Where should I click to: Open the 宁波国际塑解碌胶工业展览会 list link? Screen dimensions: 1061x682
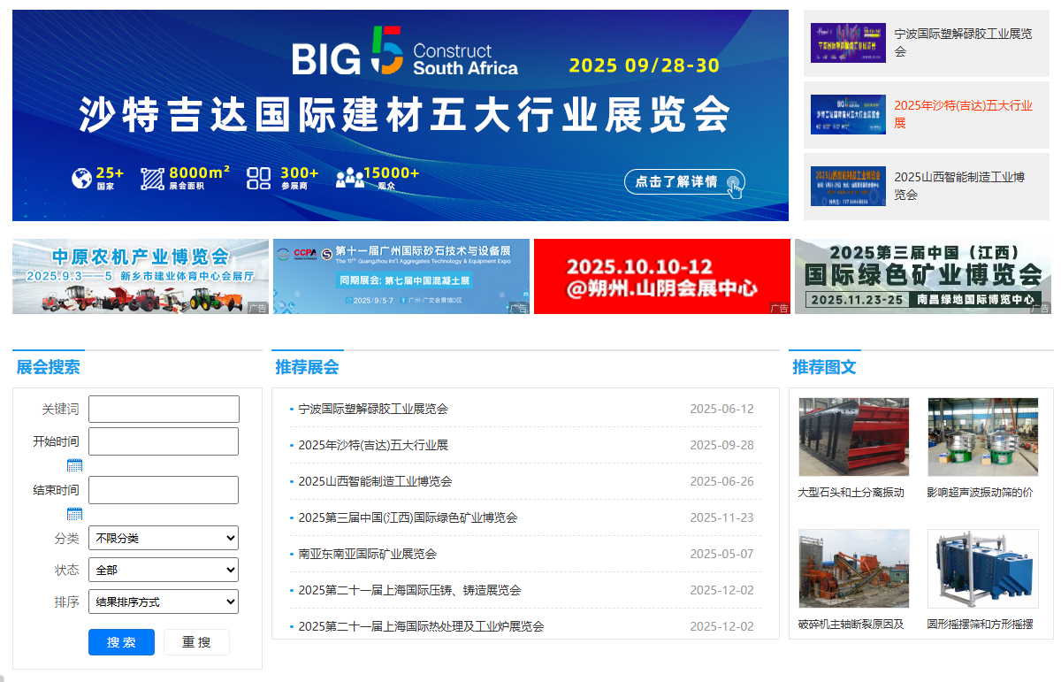373,409
